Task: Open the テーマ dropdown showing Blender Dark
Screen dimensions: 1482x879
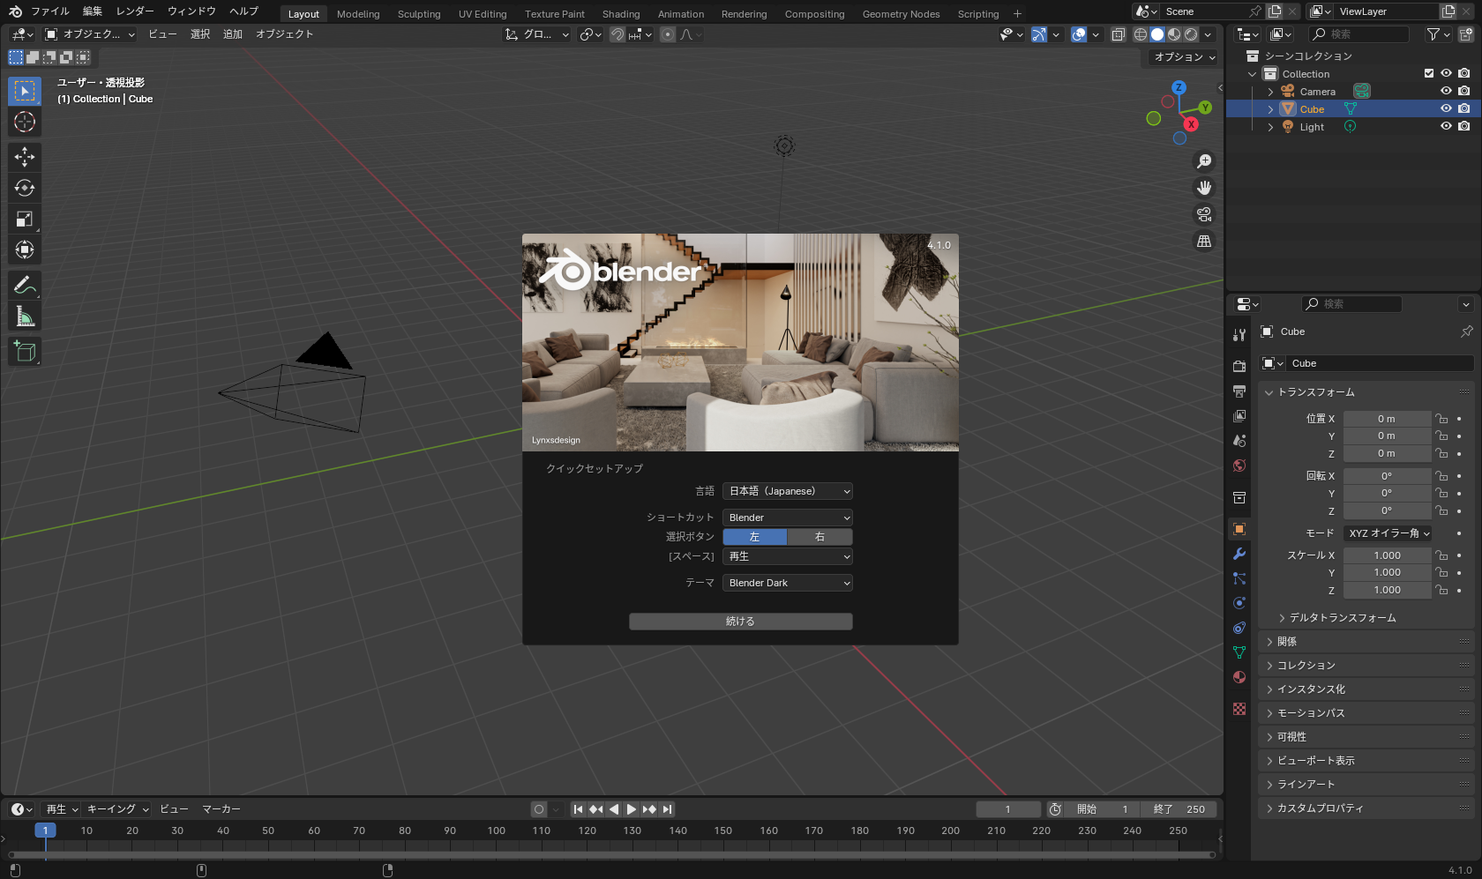Action: [x=786, y=583]
